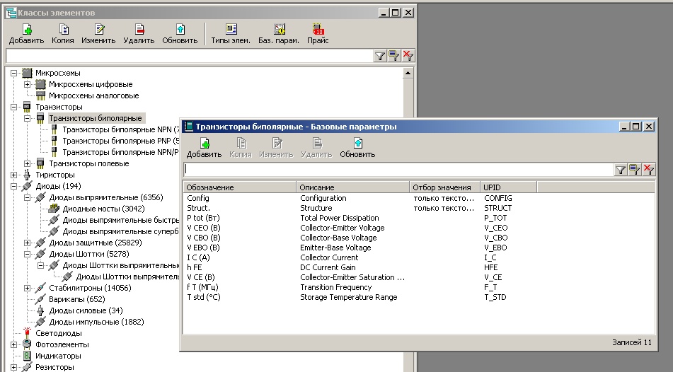Click the Диодные мосты icon

click(x=54, y=209)
